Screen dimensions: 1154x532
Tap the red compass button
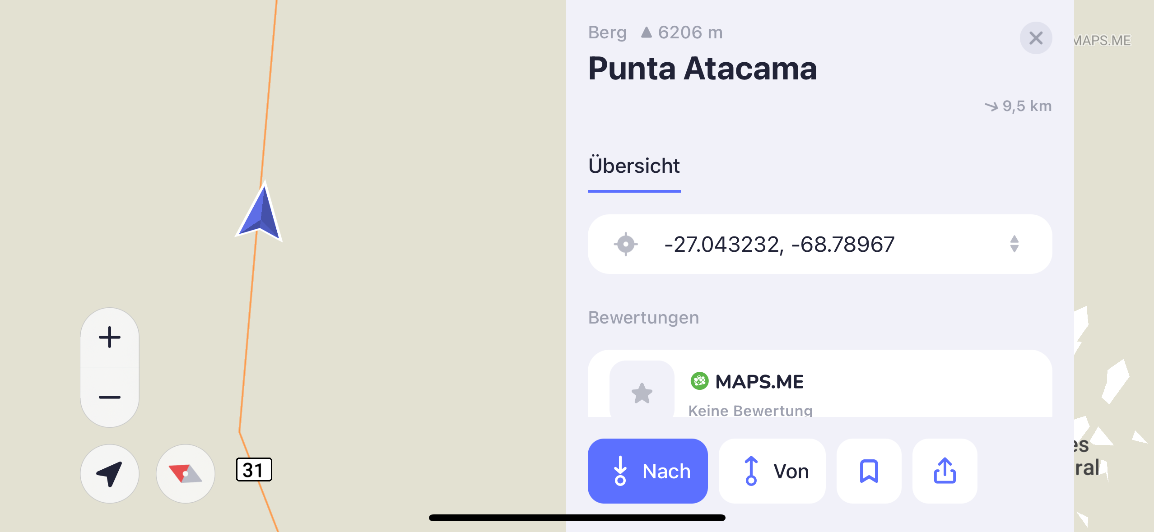185,473
